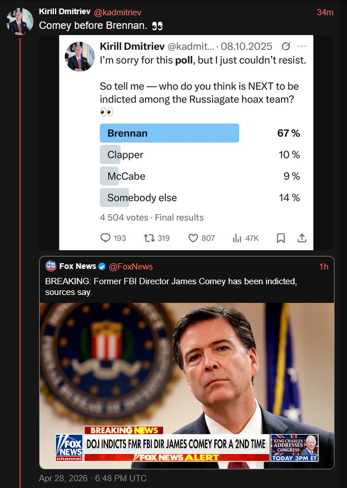Open the Apr 28, 2026 date link
Viewport: 347px width, 488px height.
pyautogui.click(x=92, y=478)
